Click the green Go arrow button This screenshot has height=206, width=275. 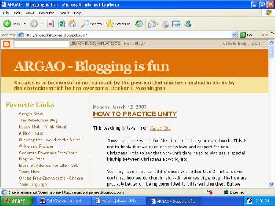pos(243,35)
